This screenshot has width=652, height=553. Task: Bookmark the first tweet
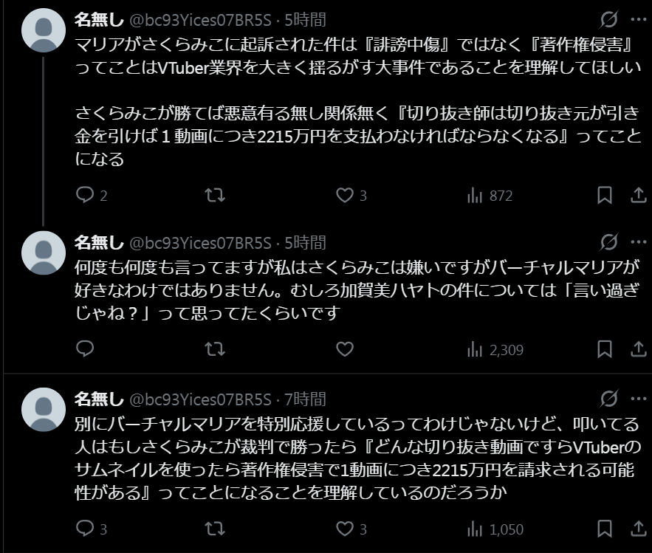click(x=604, y=196)
